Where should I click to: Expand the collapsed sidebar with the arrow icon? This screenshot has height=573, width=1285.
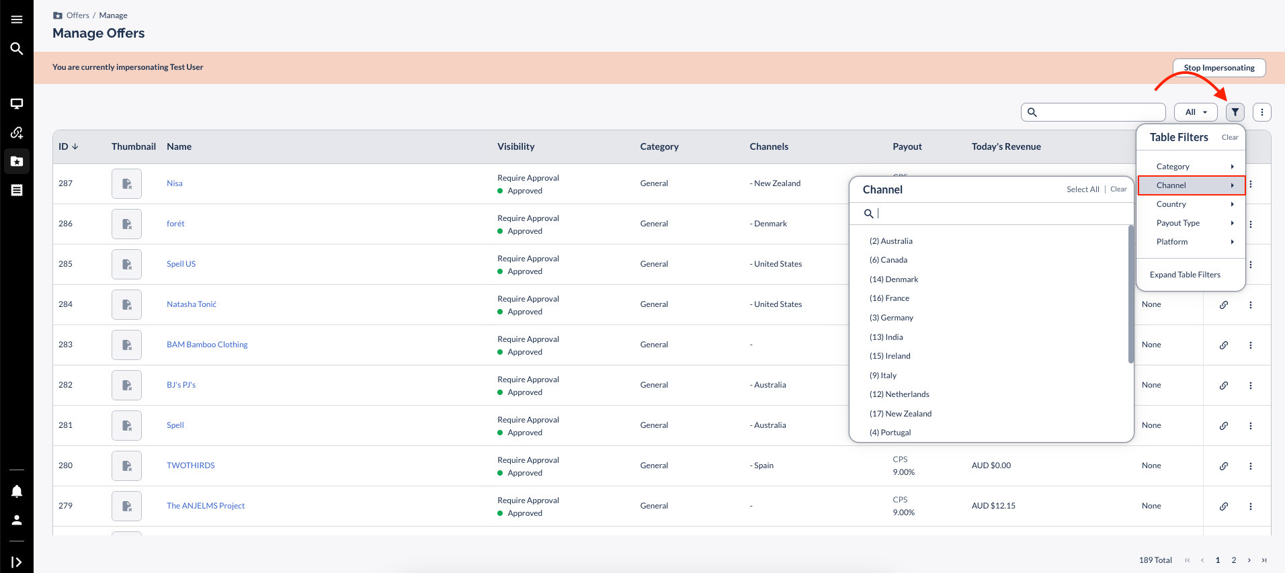tap(17, 562)
